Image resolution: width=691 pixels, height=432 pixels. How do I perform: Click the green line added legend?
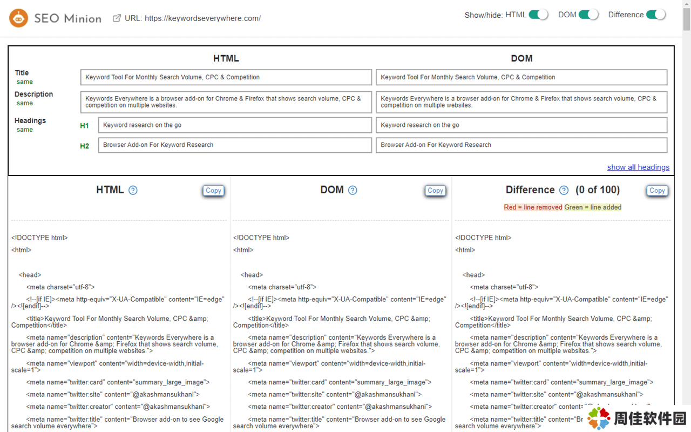[x=593, y=207]
